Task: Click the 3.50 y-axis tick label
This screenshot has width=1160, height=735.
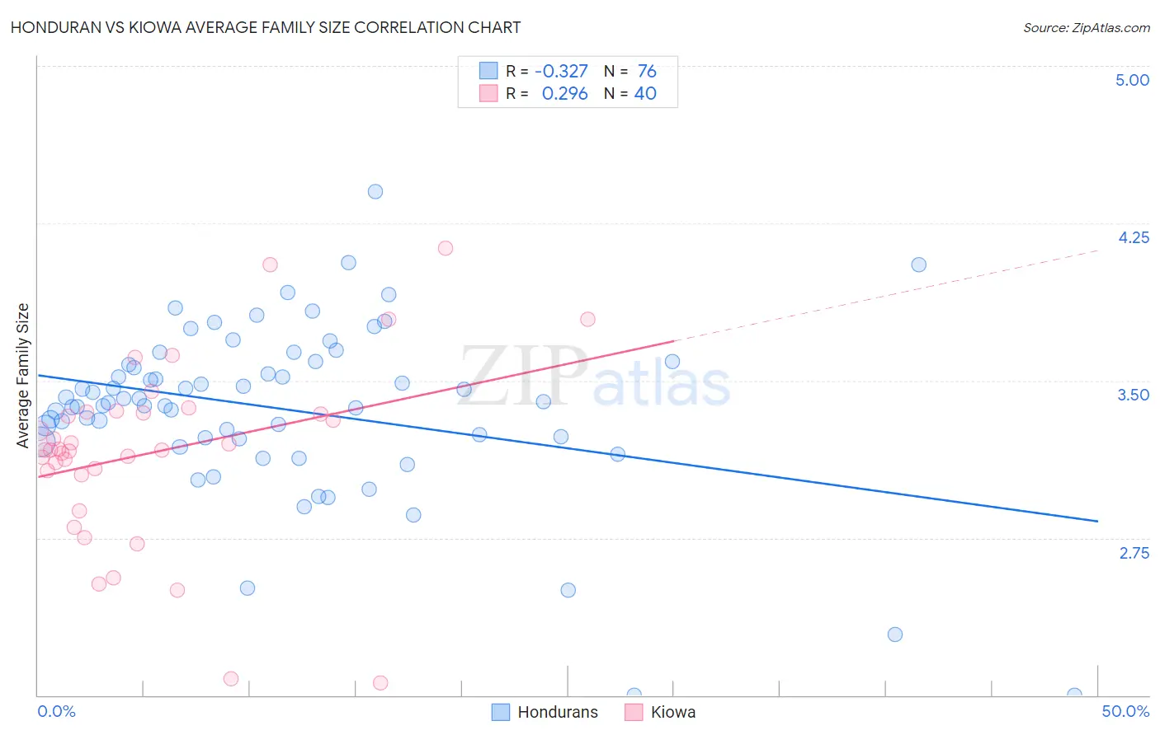Action: click(1134, 395)
